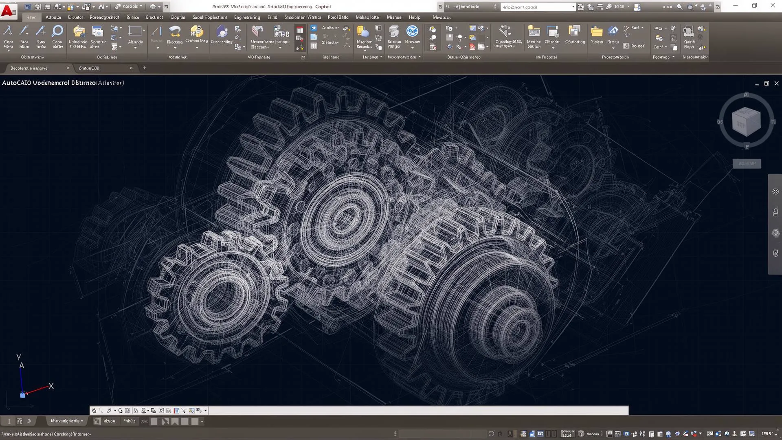Add a new drawing tab with plus
The height and width of the screenshot is (440, 782).
144,68
